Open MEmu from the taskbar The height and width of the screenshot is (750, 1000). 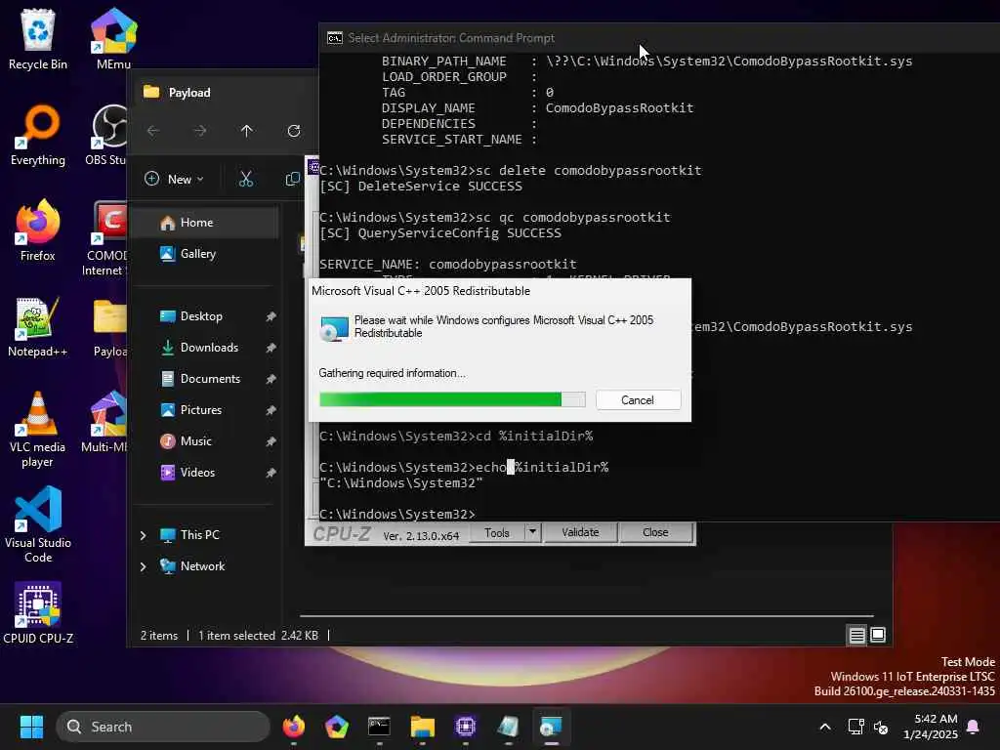click(336, 727)
